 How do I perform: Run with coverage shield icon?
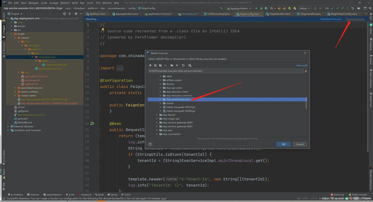coord(266,8)
